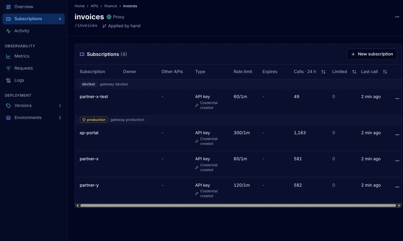The image size is (403, 241).
Task: Navigate to finance in the breadcrumb
Action: click(x=111, y=6)
